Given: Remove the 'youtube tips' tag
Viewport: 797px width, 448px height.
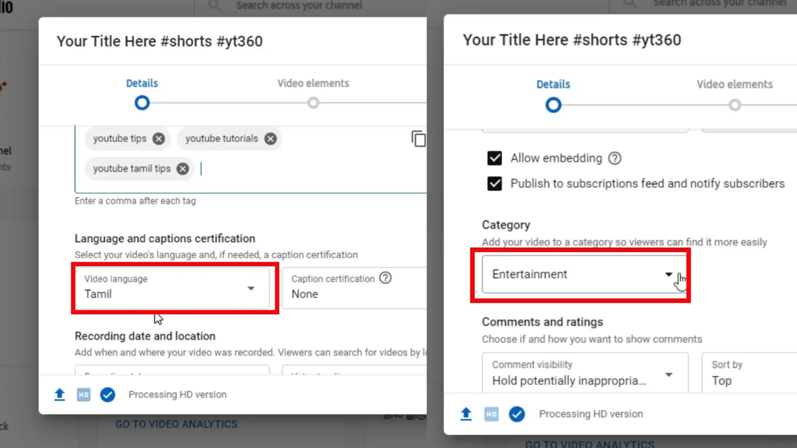Looking at the screenshot, I should [158, 139].
